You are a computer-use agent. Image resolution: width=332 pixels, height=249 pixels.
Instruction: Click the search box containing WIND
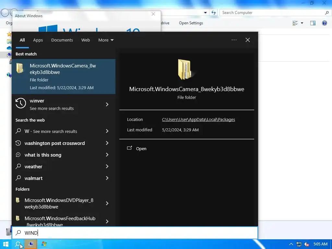click(x=135, y=233)
